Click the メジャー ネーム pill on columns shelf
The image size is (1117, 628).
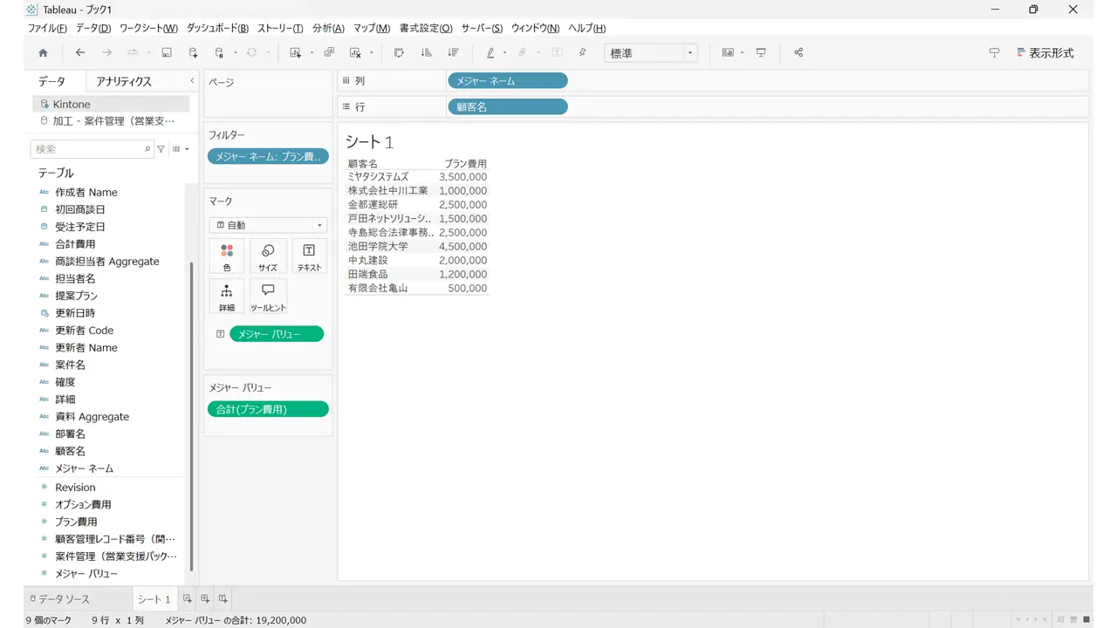point(508,81)
